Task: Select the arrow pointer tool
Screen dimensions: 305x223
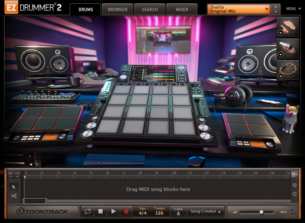Action: (x=14, y=187)
